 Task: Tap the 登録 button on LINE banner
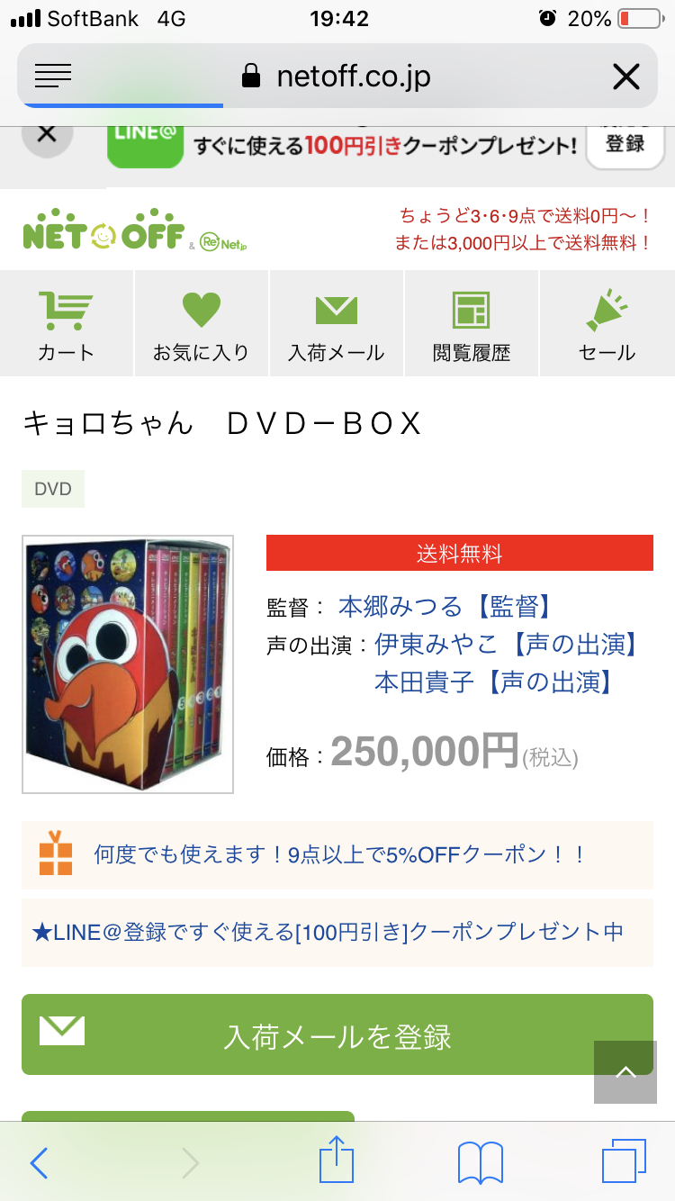625,144
